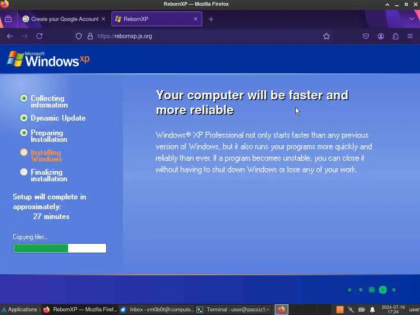Click the Copying files progress bar

[x=60, y=248]
